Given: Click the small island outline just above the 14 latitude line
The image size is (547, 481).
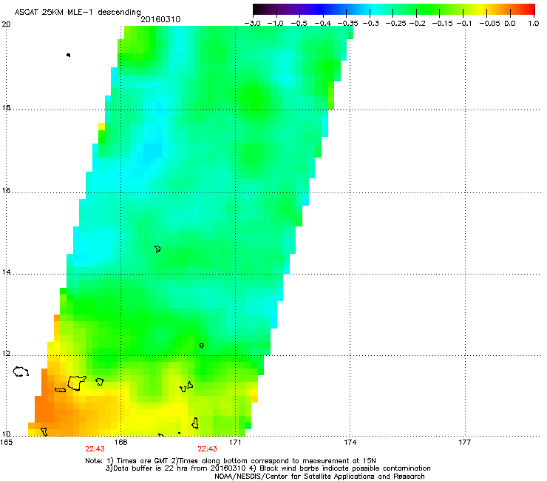Looking at the screenshot, I should [157, 249].
